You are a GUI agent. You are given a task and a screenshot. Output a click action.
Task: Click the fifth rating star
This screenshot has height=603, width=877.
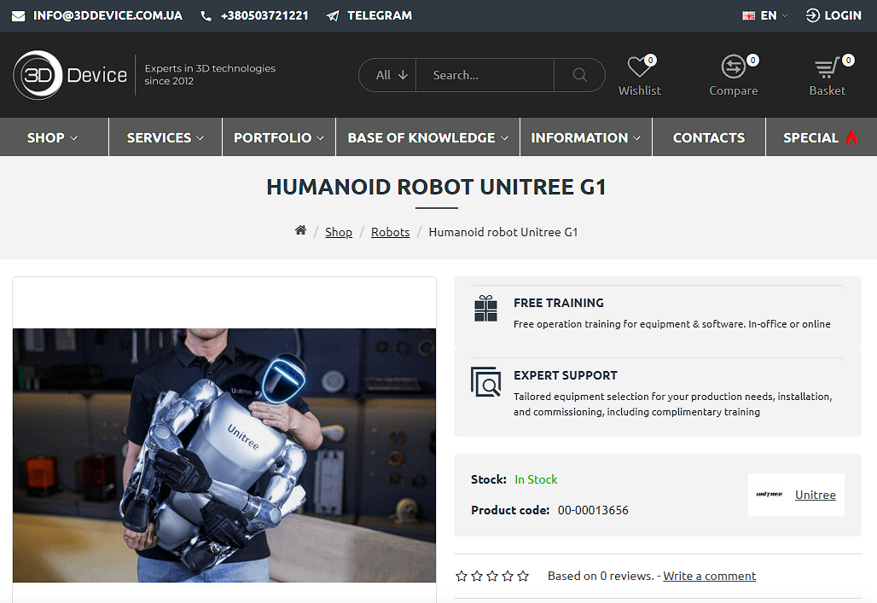(x=523, y=576)
